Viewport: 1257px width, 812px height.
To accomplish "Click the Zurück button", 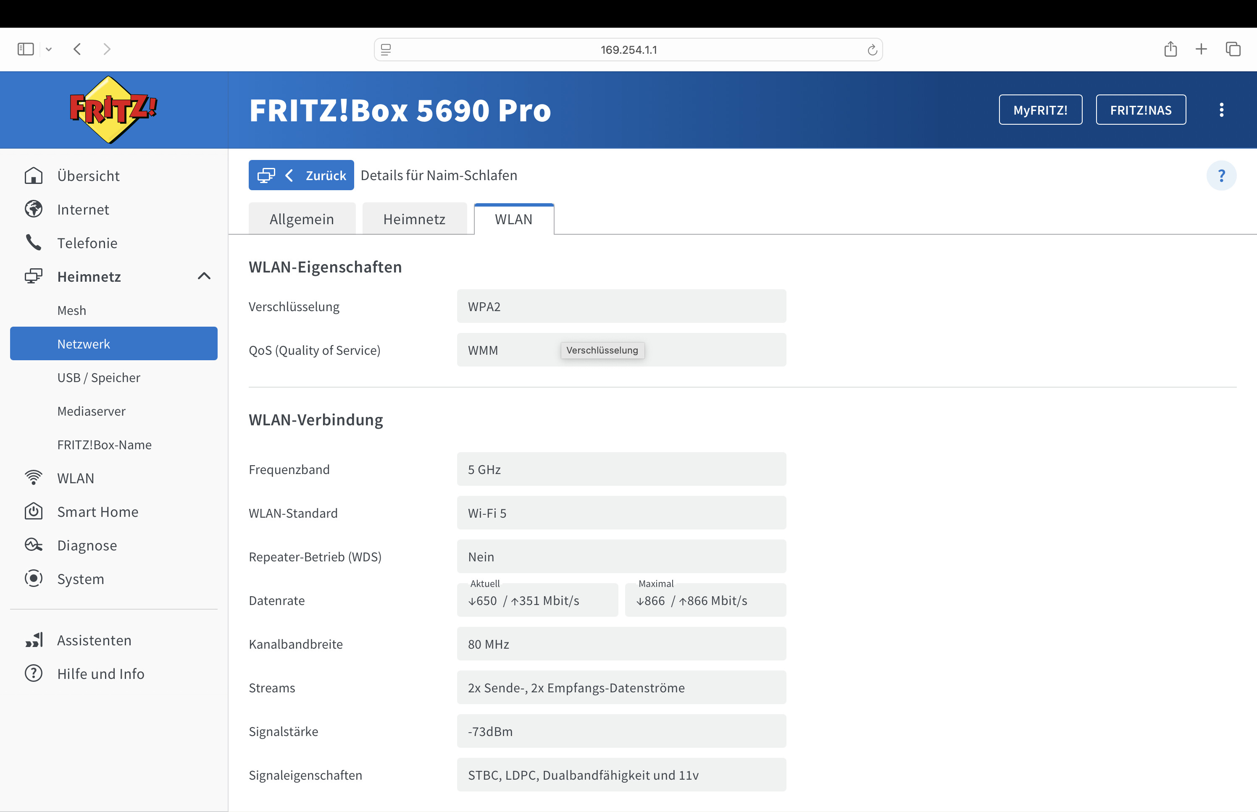I will [x=301, y=175].
